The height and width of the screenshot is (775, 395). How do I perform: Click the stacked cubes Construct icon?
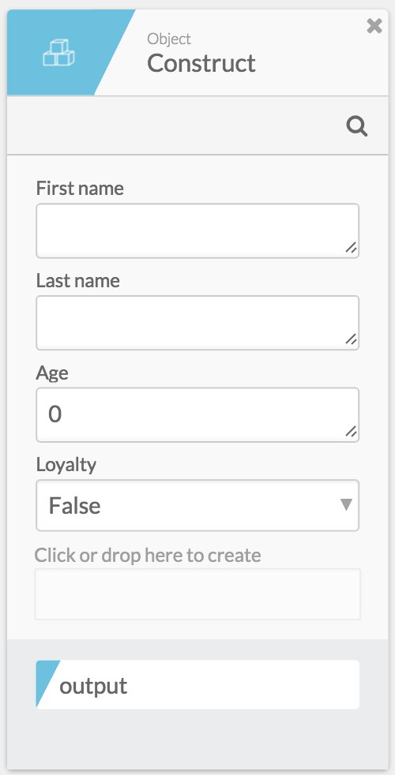[x=58, y=52]
